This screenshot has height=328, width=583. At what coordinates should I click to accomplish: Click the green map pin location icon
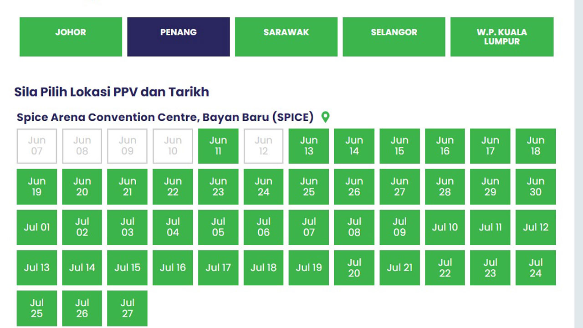coord(325,117)
